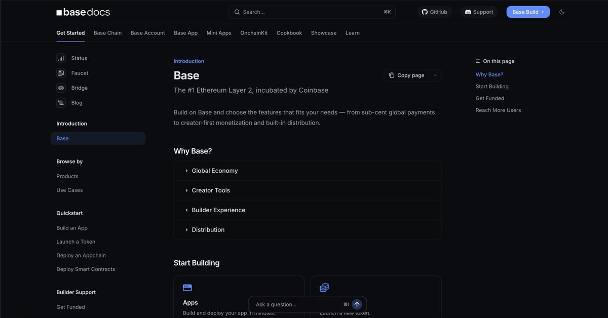Toggle dark mode moon icon
Screen dimensions: 608x318
pyautogui.click(x=562, y=12)
